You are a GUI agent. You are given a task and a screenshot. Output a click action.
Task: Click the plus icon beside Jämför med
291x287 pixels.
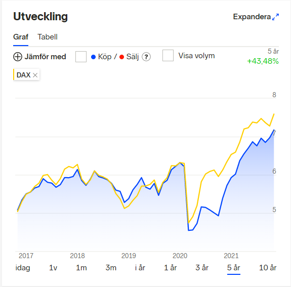coord(18,57)
